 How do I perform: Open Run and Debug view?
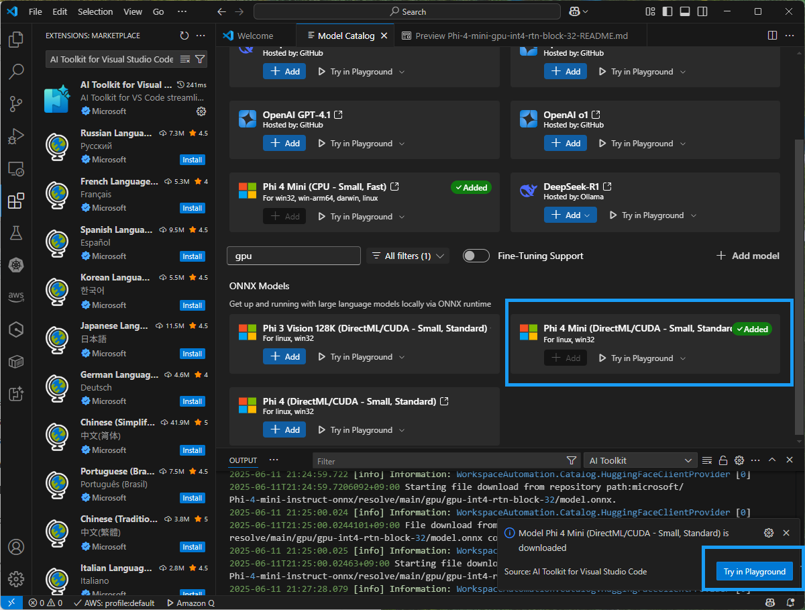coord(16,136)
